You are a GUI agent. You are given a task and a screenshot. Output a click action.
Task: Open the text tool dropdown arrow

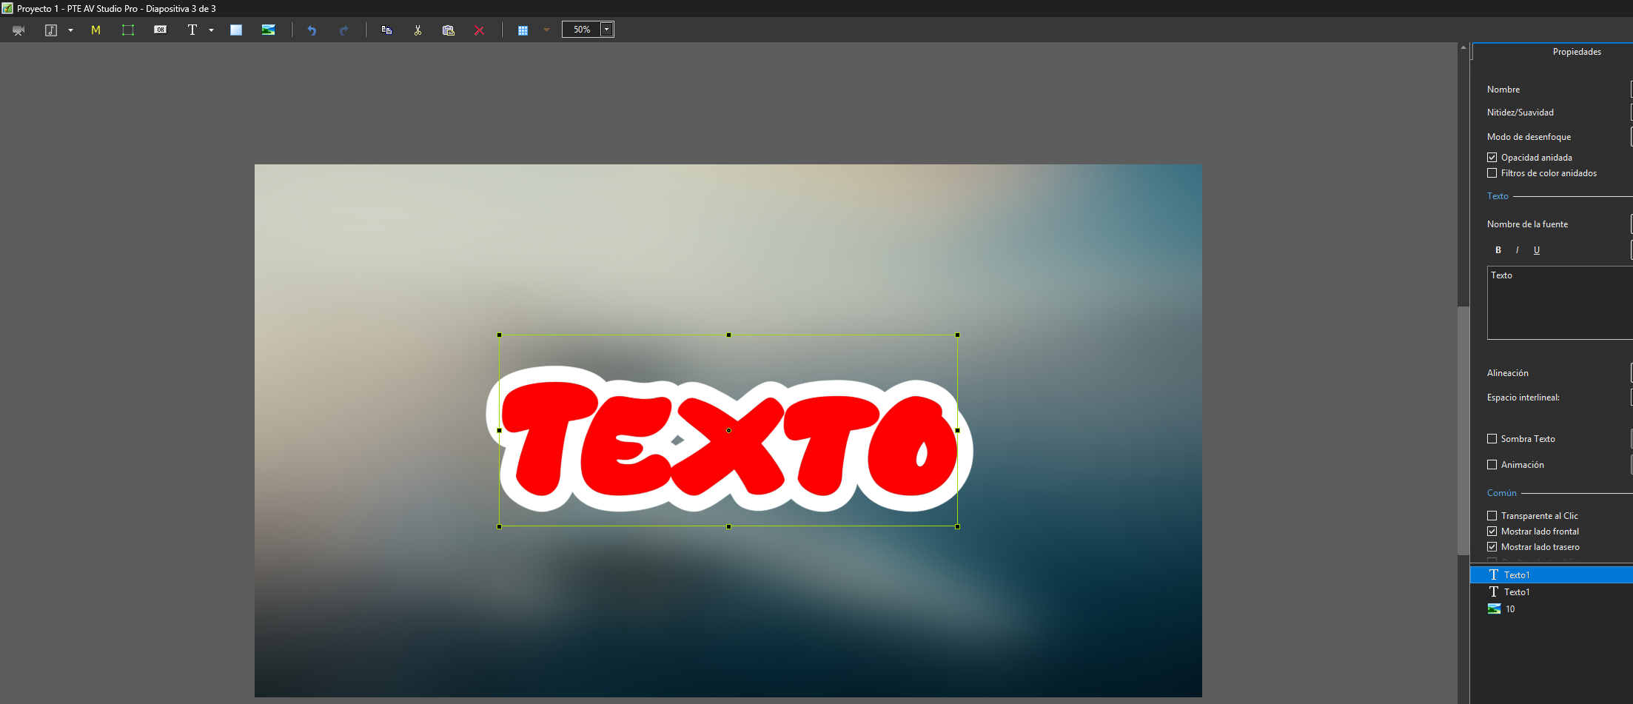tap(212, 30)
